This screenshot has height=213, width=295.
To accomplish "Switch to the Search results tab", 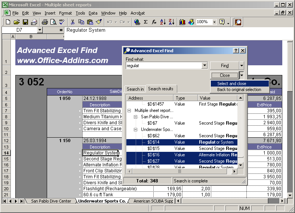I will (x=161, y=89).
